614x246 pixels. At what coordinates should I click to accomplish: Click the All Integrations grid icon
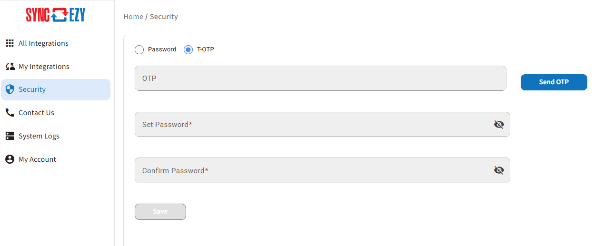(x=10, y=43)
